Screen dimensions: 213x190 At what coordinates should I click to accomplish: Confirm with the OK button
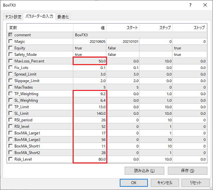[x=134, y=183]
